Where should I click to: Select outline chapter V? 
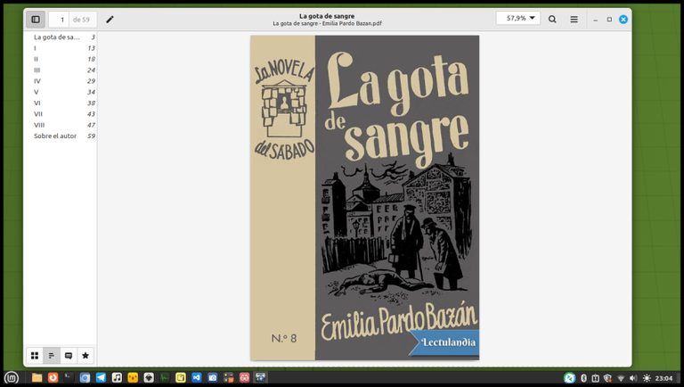pyautogui.click(x=37, y=92)
